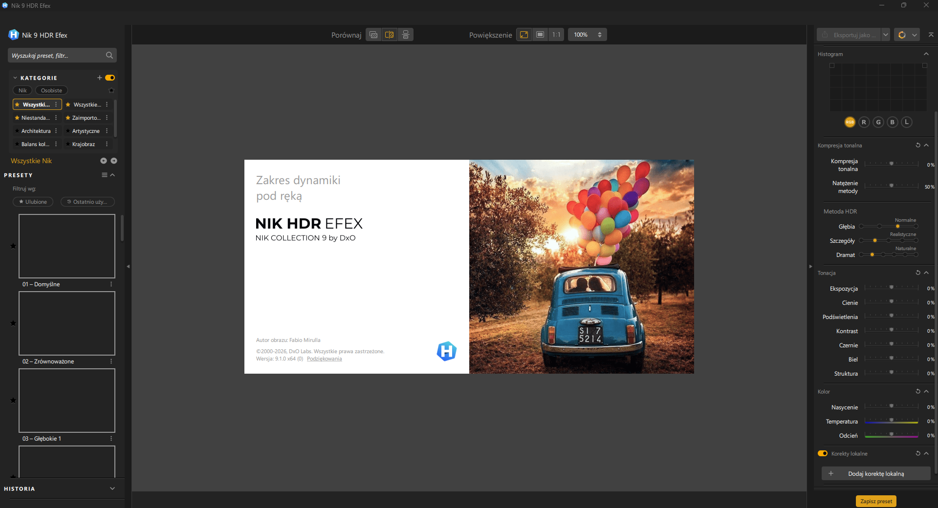
Task: Select the G histogram channel
Action: click(878, 122)
